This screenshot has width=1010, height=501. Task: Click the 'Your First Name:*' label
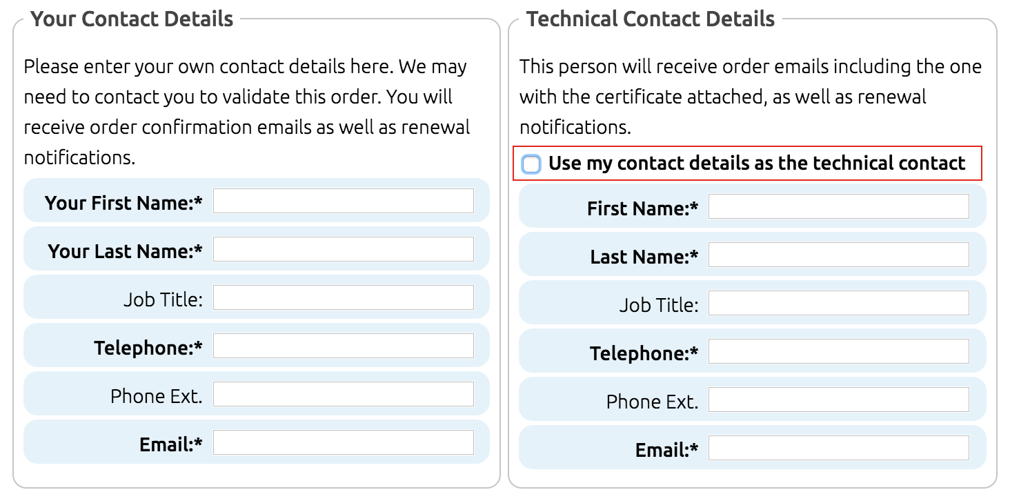(123, 202)
